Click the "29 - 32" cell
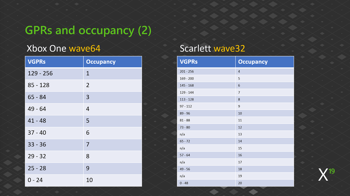Screen dimensions: 350x196 tap(54, 157)
